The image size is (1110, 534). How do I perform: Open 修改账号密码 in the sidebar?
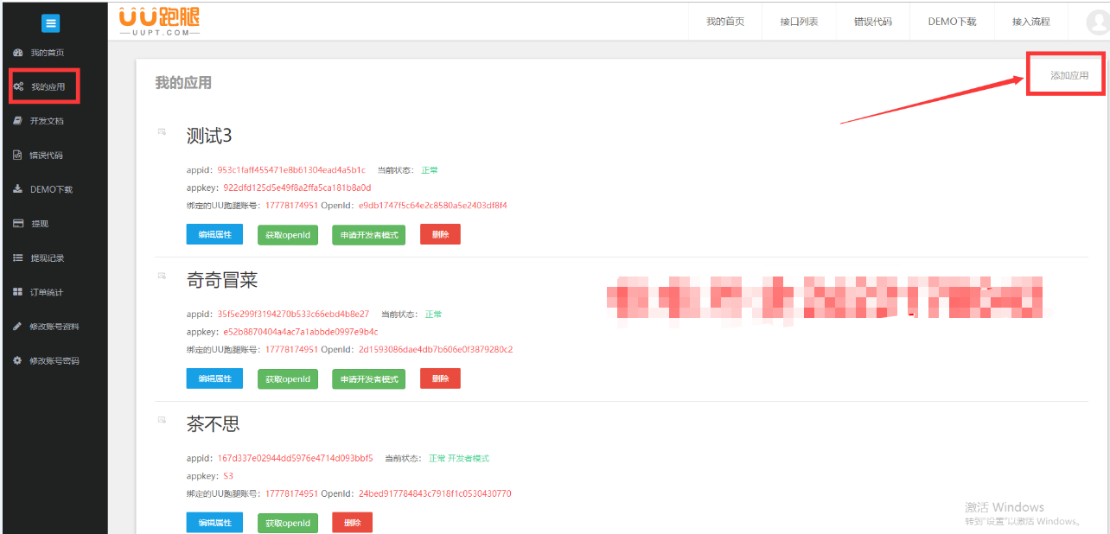click(54, 360)
